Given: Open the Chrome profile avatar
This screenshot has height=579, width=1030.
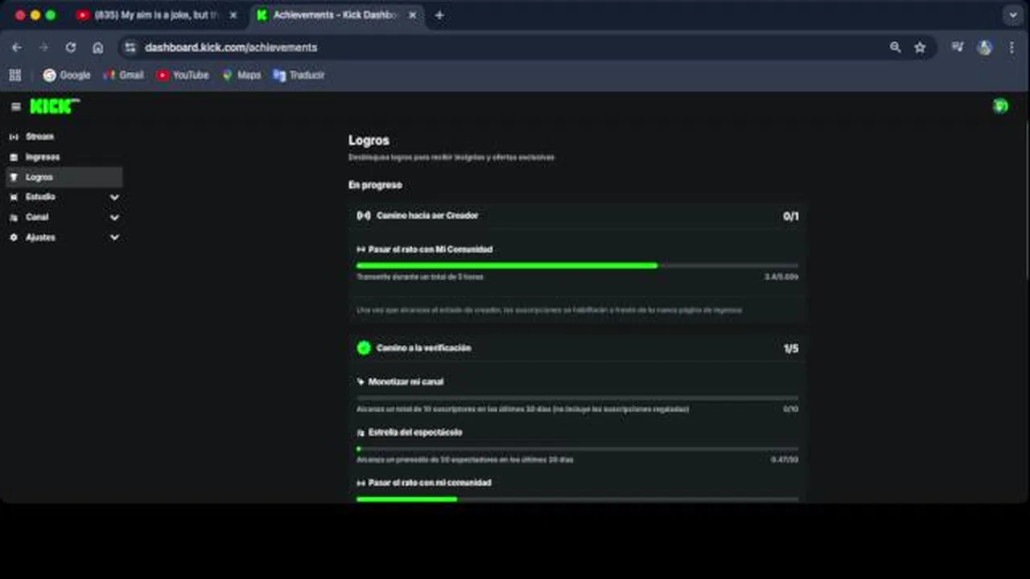Looking at the screenshot, I should pyautogui.click(x=984, y=47).
